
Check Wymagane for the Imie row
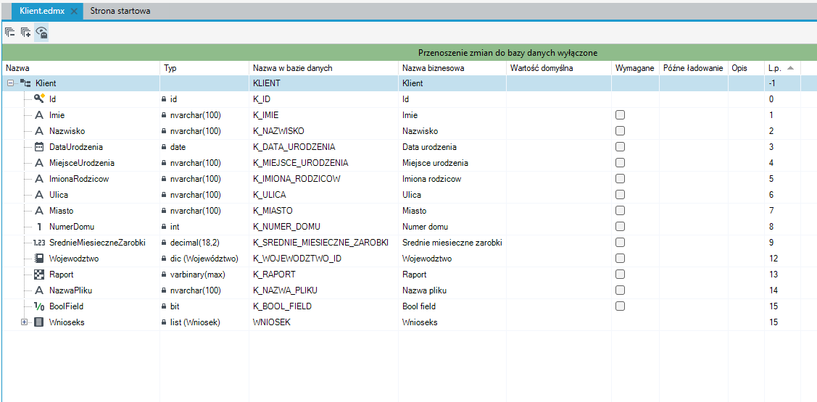tap(620, 115)
